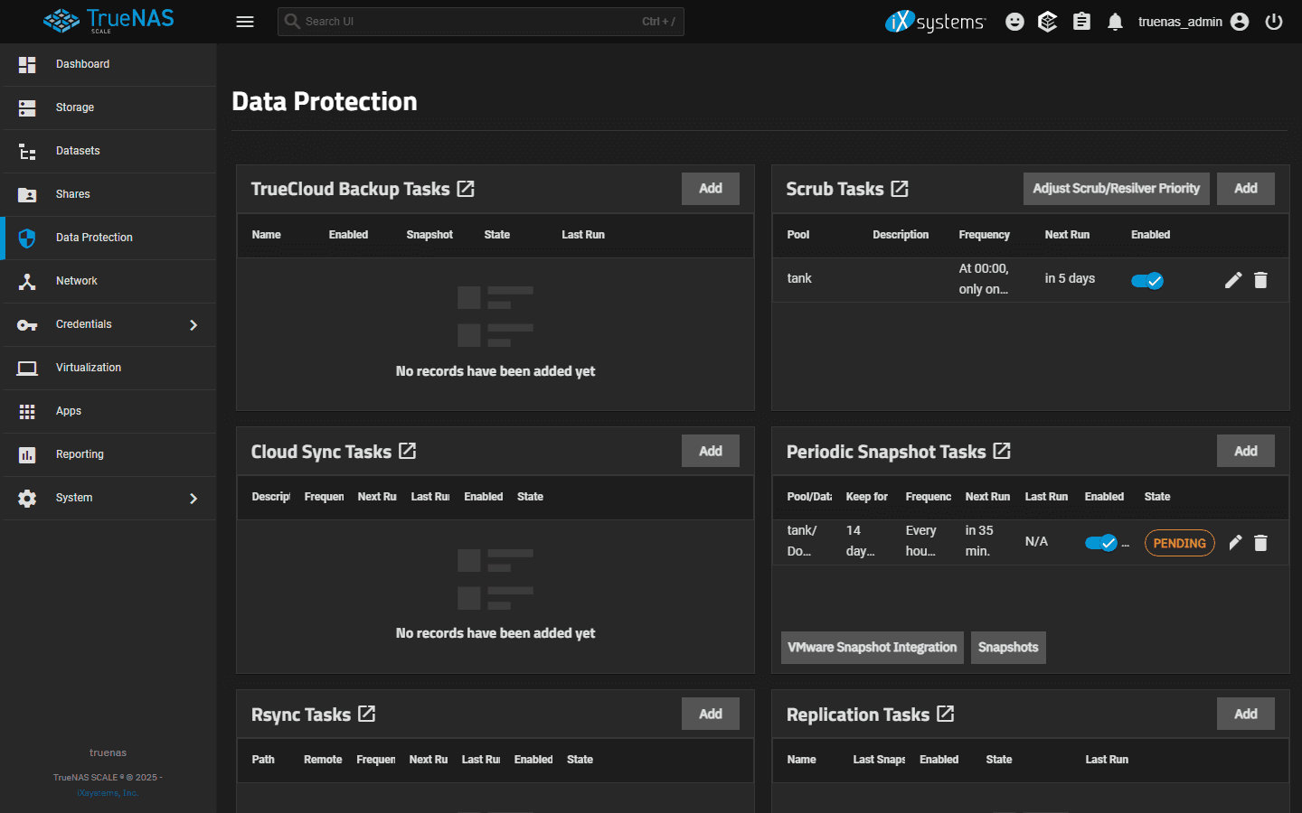Viewport: 1302px width, 813px height.
Task: Open VMware Snapshot Integration
Action: point(873,648)
